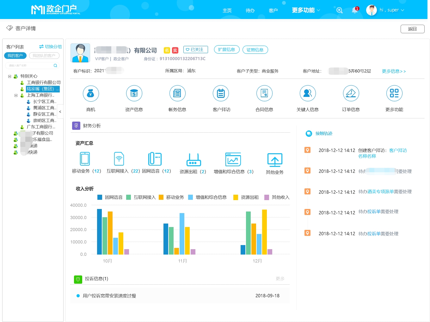Expand the 更多功能 navigation dropdown
The image size is (430, 322).
tap(304, 10)
